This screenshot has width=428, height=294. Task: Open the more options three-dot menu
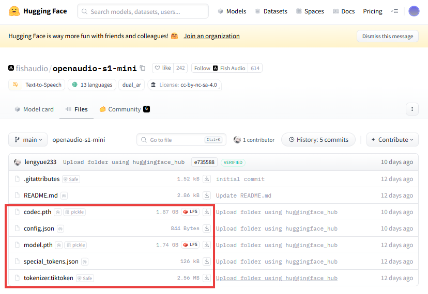[x=412, y=109]
